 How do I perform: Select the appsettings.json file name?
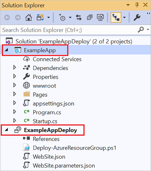coord(54,104)
